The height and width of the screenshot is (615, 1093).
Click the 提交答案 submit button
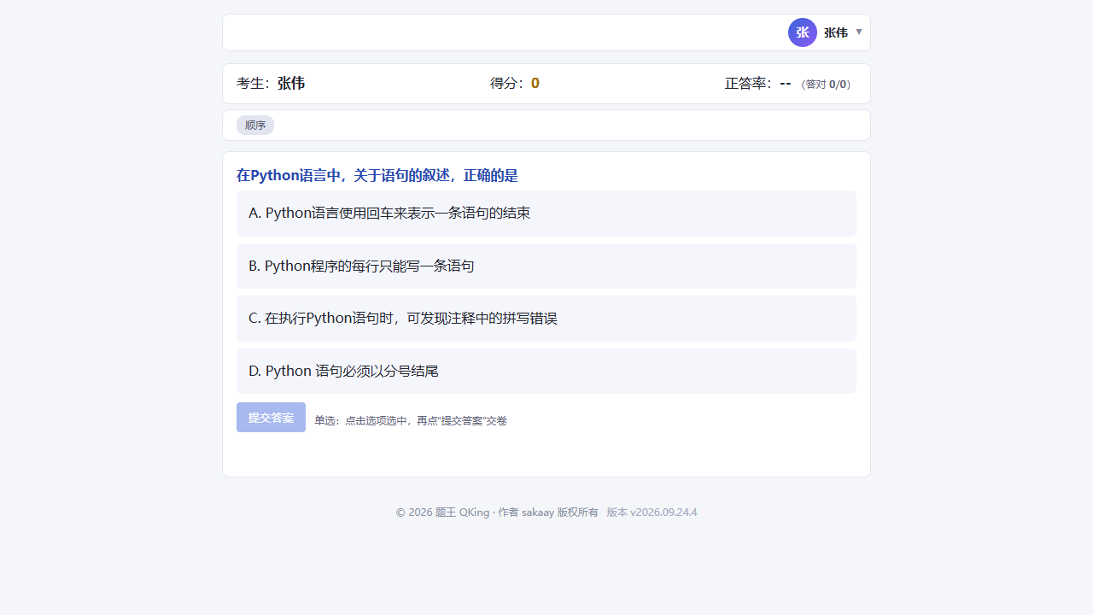click(x=271, y=418)
